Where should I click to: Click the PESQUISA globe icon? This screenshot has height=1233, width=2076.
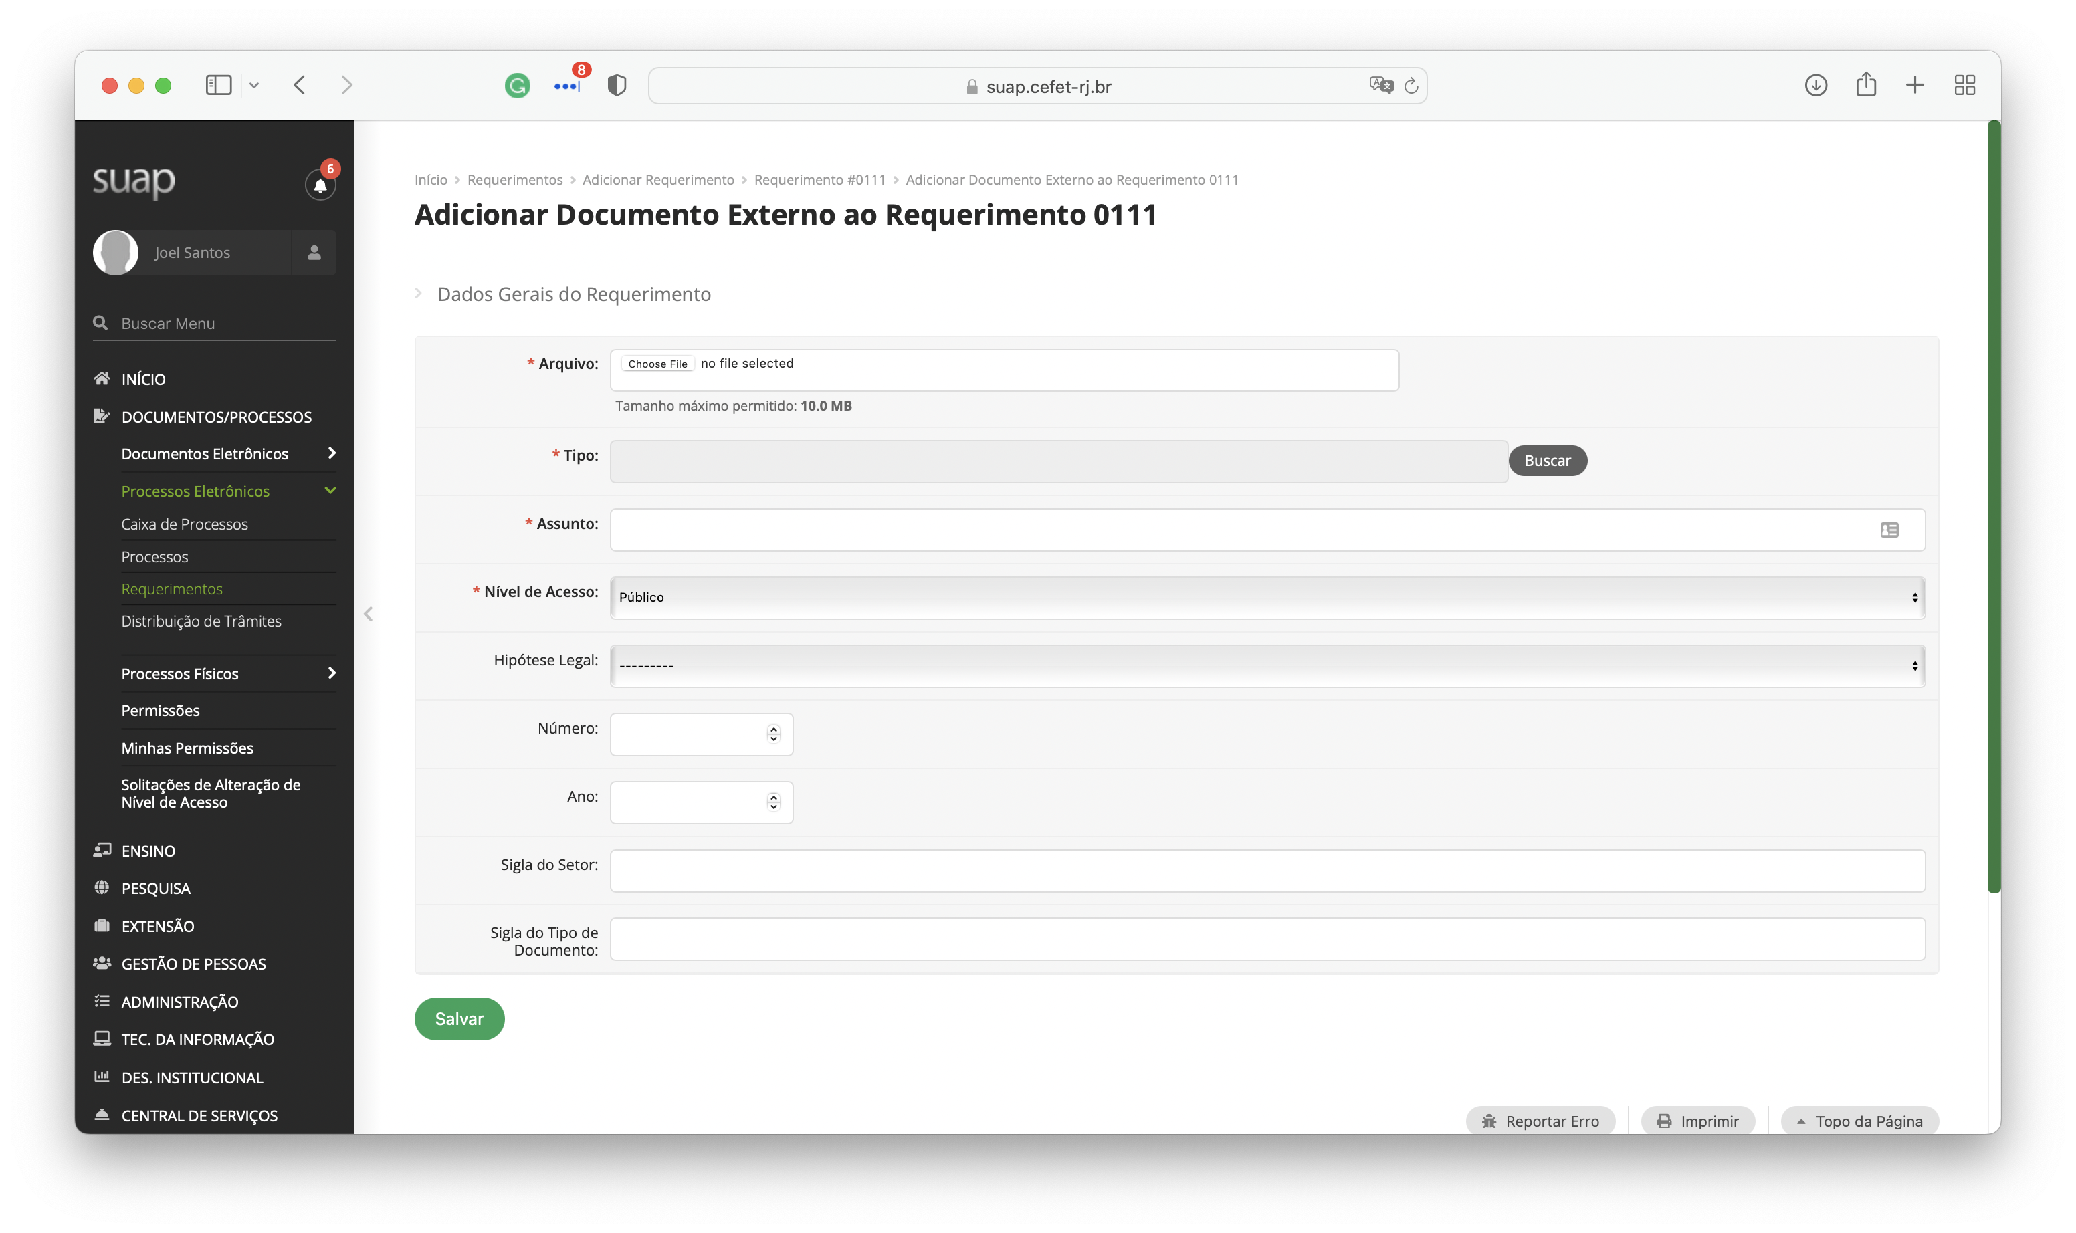click(x=102, y=887)
